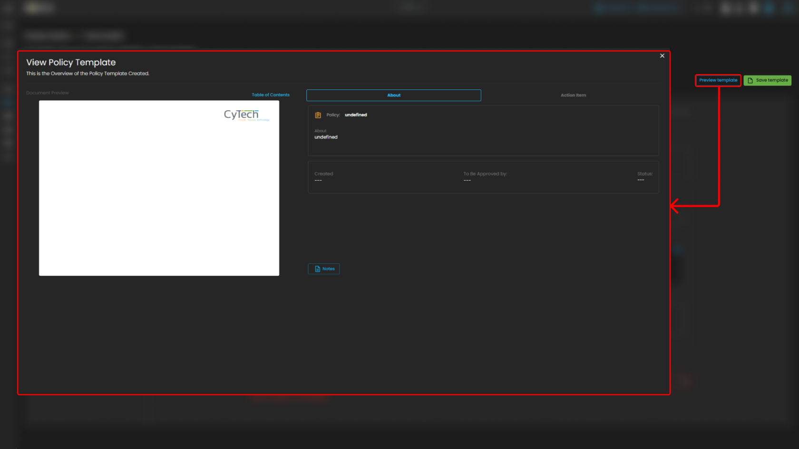Open the Notes button

pos(324,269)
